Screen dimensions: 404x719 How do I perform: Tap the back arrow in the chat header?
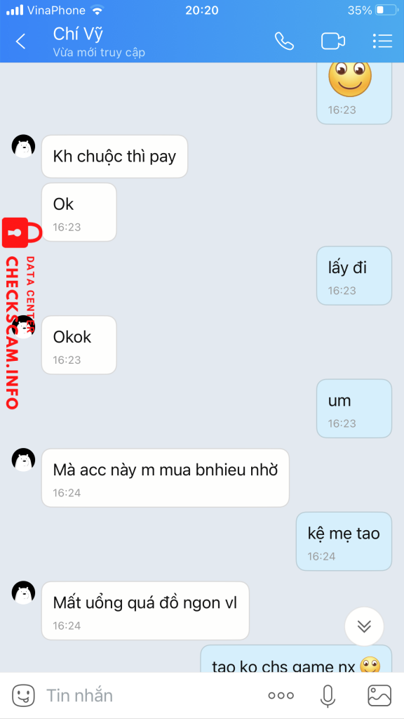[x=20, y=41]
